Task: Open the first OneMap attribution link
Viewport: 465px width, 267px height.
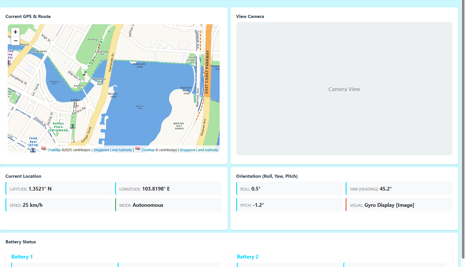Action: pos(54,150)
